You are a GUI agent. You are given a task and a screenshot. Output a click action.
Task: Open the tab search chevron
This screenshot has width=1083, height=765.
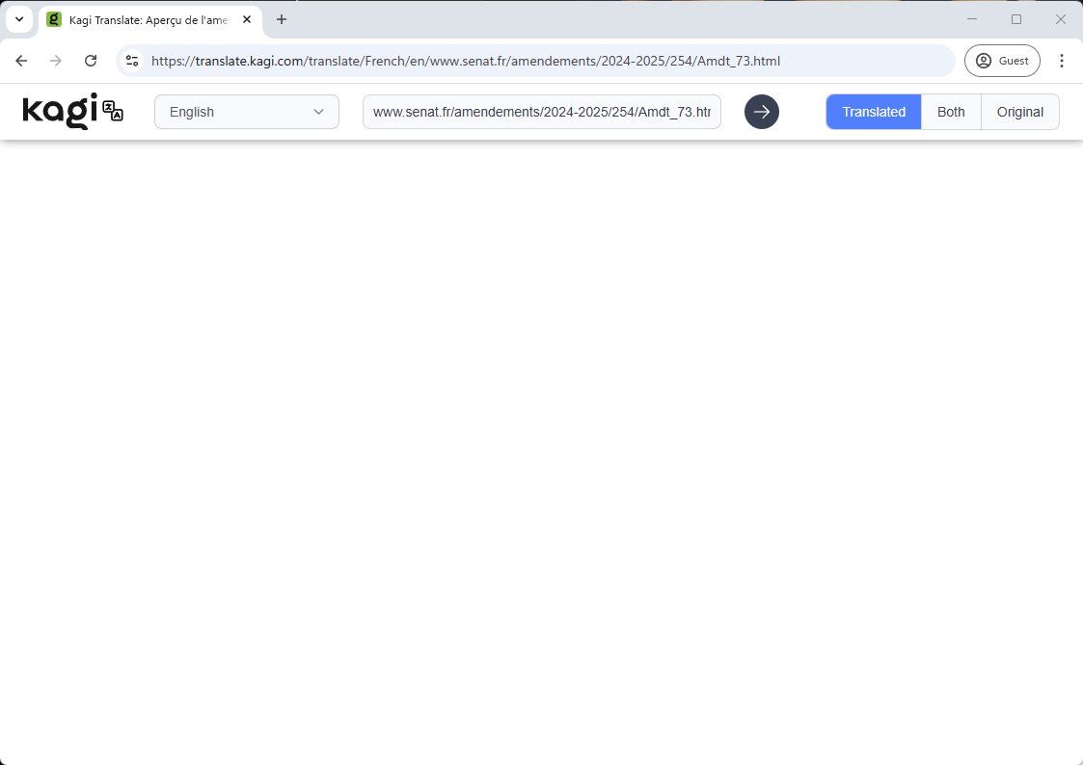pyautogui.click(x=18, y=19)
